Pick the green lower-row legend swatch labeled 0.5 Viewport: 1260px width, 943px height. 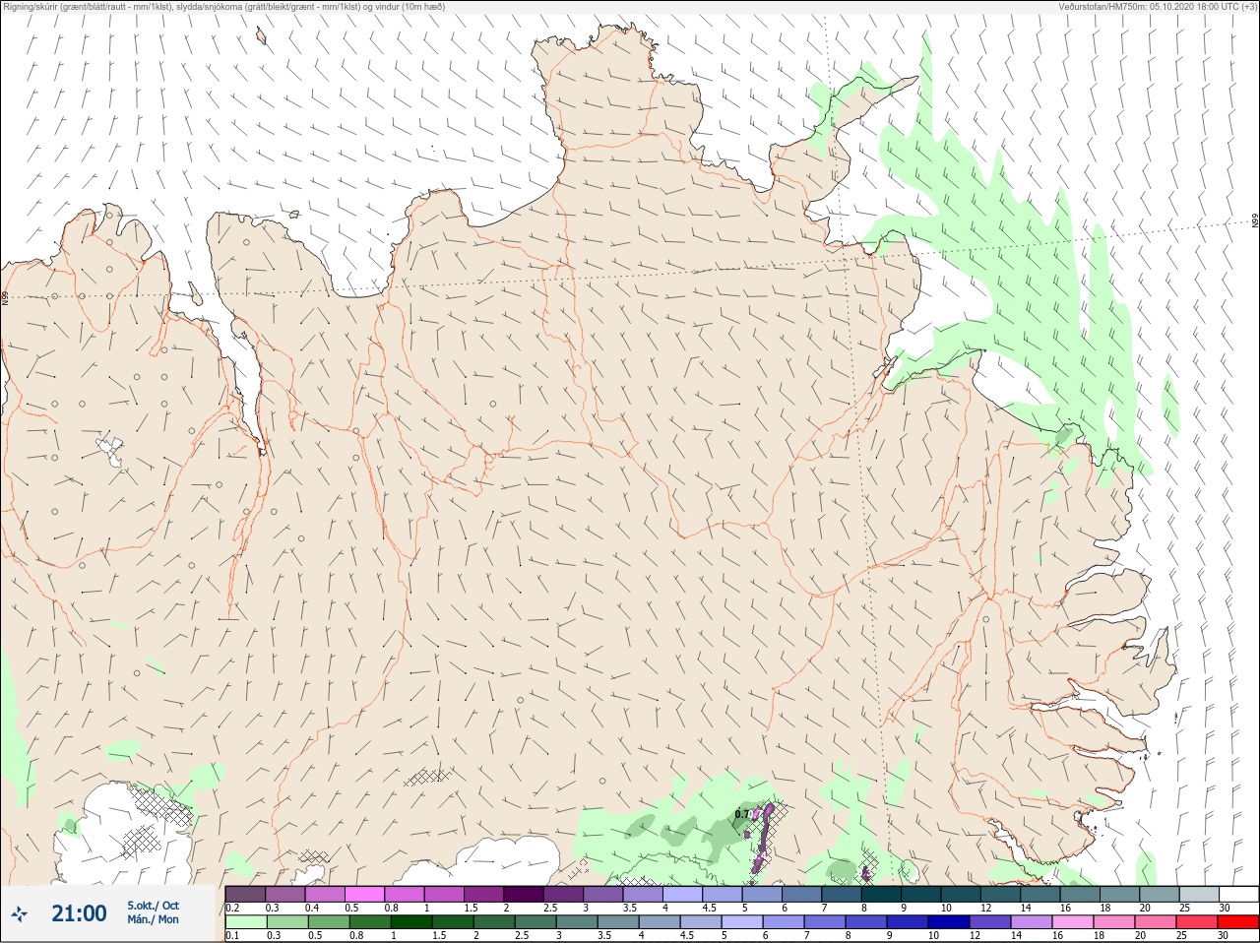tap(329, 922)
